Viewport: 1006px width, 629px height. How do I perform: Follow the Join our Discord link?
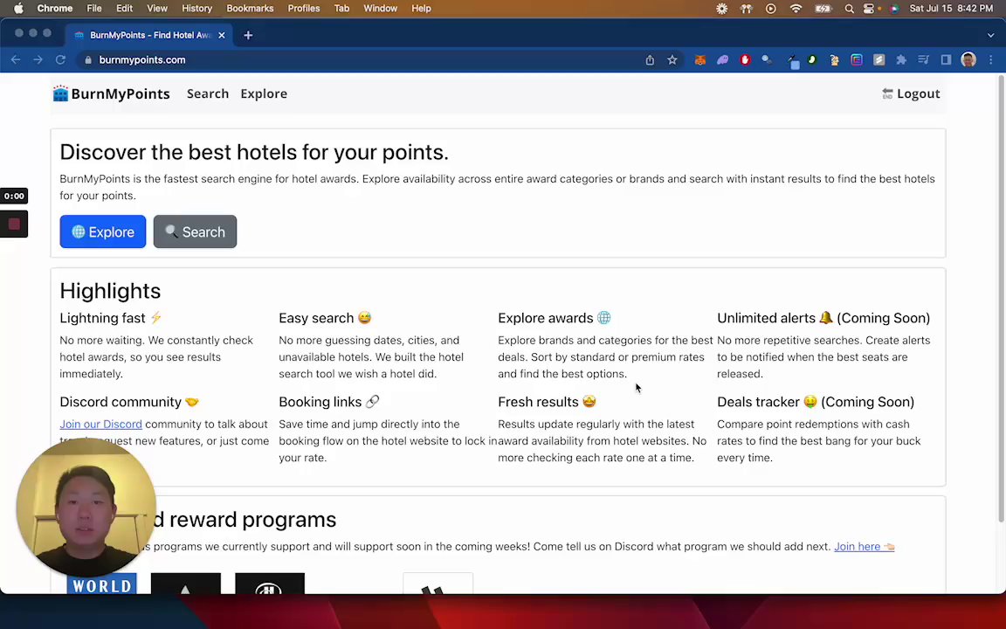(100, 425)
